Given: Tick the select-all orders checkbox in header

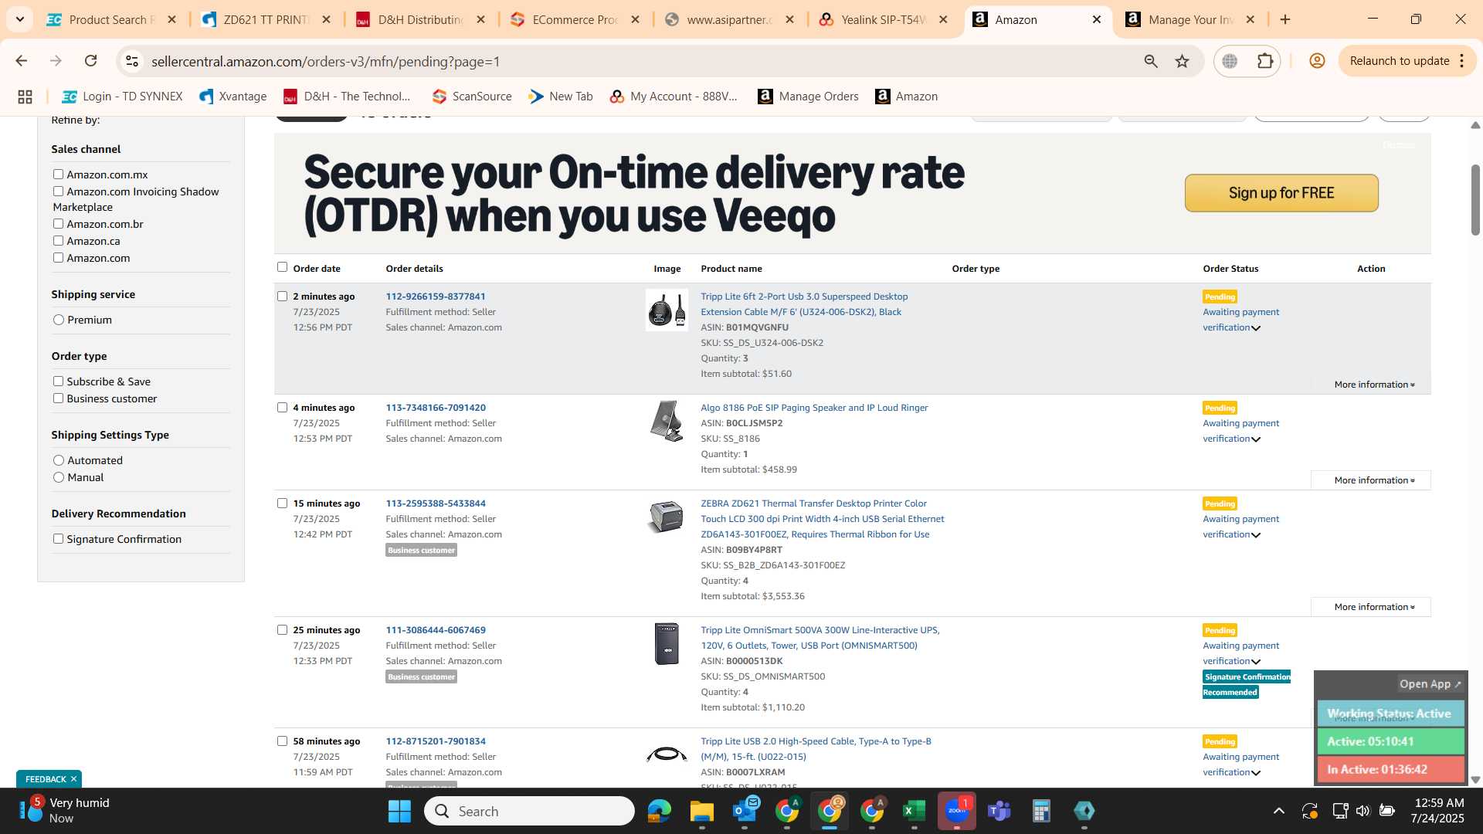Looking at the screenshot, I should [282, 267].
